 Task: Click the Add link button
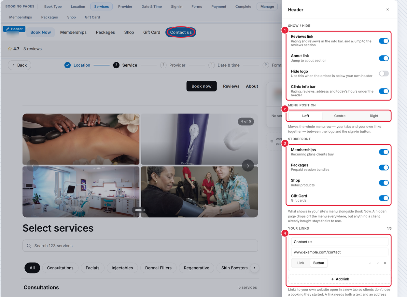340,279
